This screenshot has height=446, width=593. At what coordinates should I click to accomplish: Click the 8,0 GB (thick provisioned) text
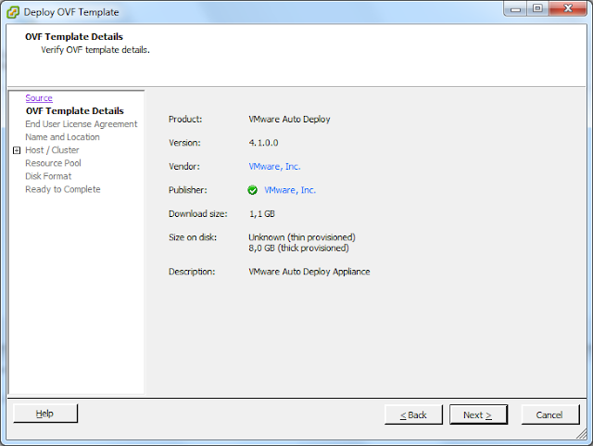(x=298, y=248)
